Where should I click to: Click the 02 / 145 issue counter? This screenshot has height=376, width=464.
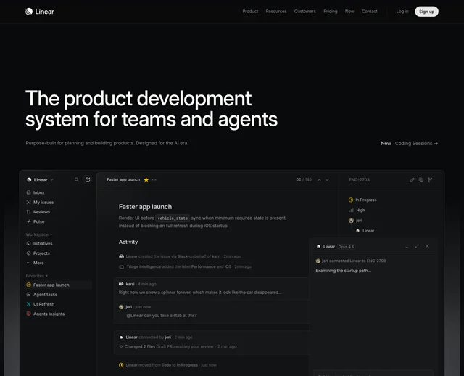pos(304,179)
